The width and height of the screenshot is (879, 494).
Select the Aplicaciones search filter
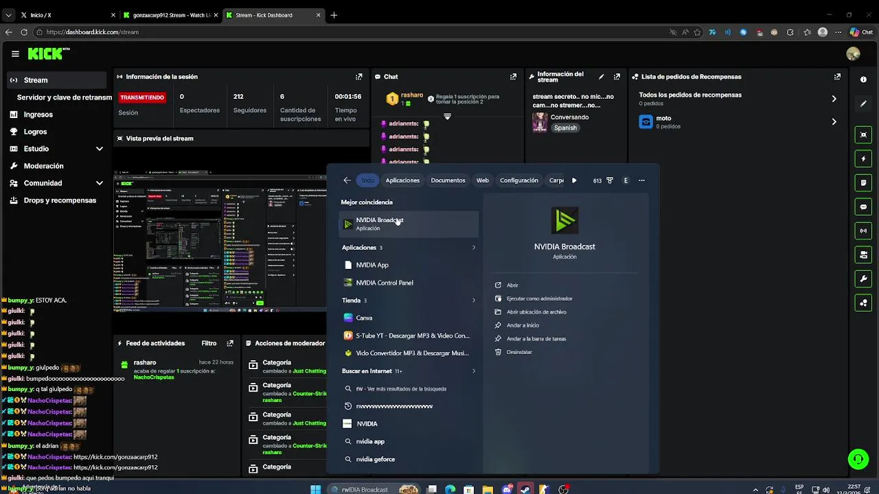(402, 180)
